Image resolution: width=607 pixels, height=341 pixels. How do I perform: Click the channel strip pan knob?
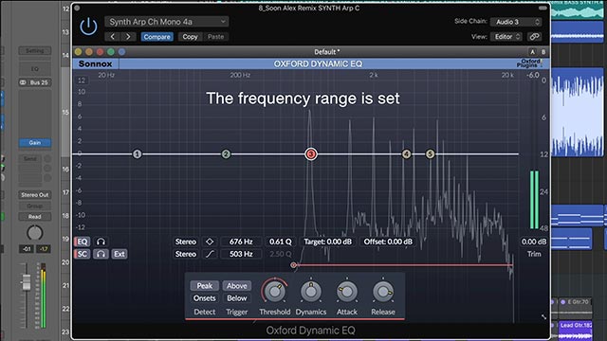34,233
